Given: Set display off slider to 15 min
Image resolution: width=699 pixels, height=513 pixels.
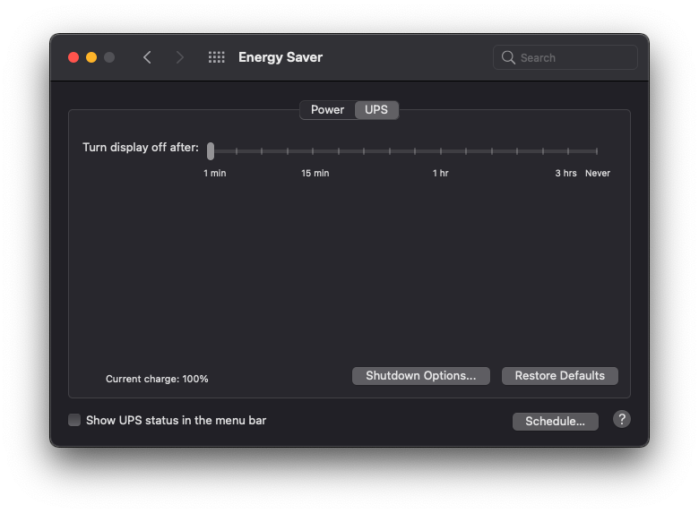Looking at the screenshot, I should tap(313, 151).
